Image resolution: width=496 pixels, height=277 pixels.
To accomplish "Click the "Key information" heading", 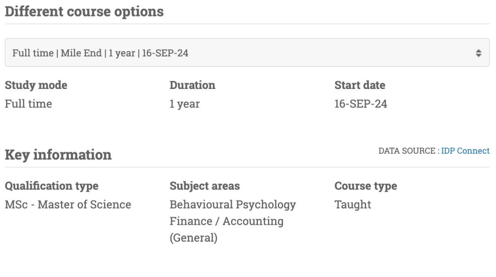I will 58,155.
